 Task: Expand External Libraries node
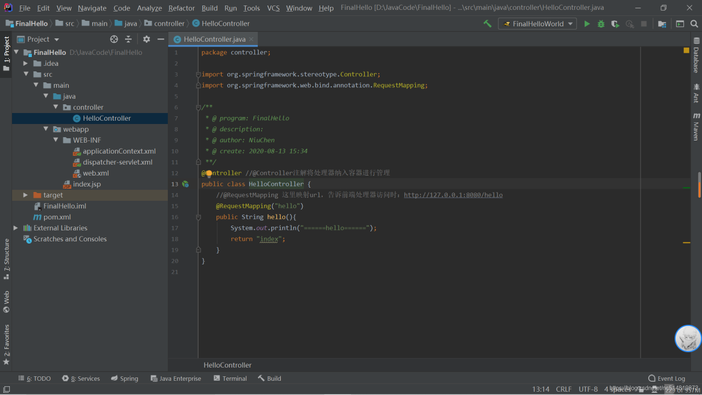point(16,228)
